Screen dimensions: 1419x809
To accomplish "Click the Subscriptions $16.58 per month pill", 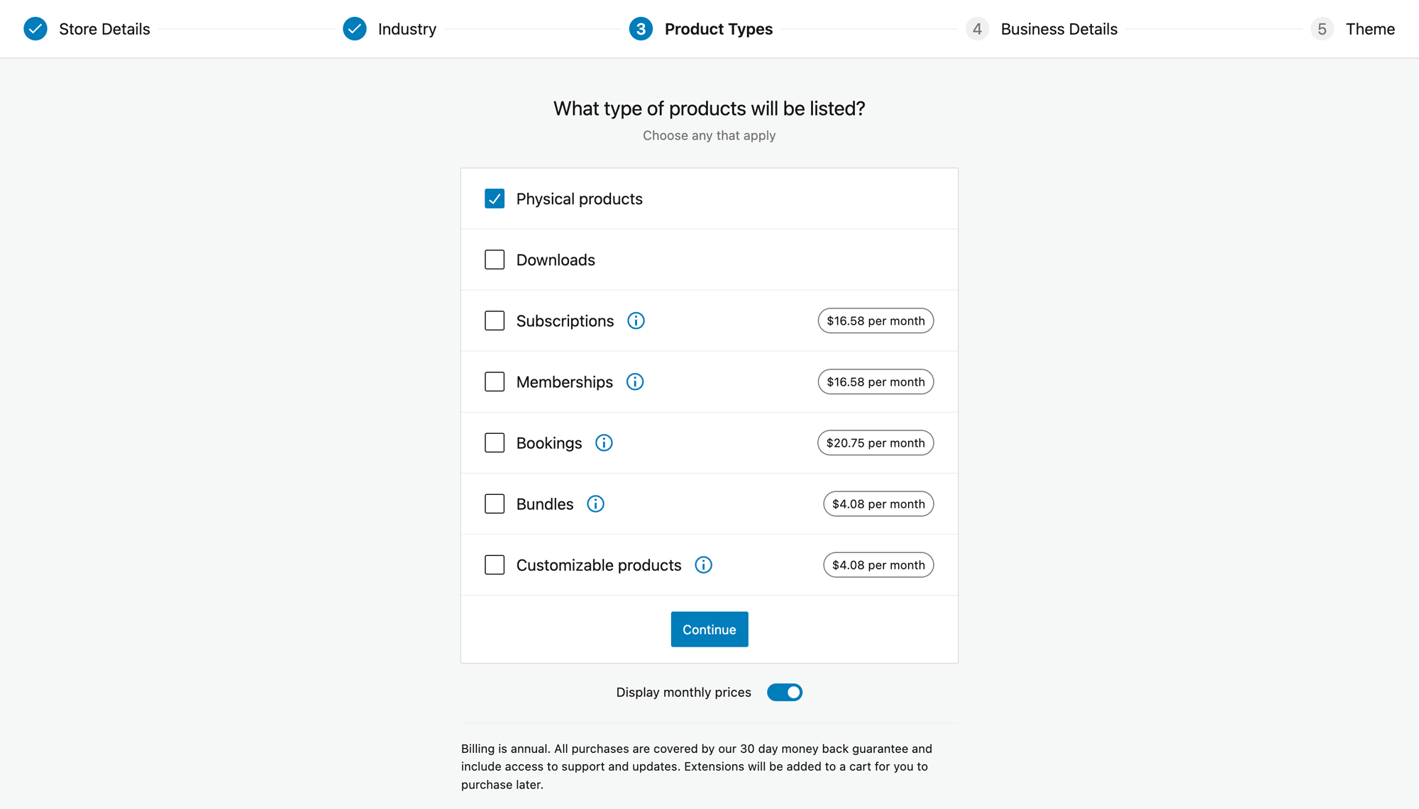I will [x=876, y=320].
